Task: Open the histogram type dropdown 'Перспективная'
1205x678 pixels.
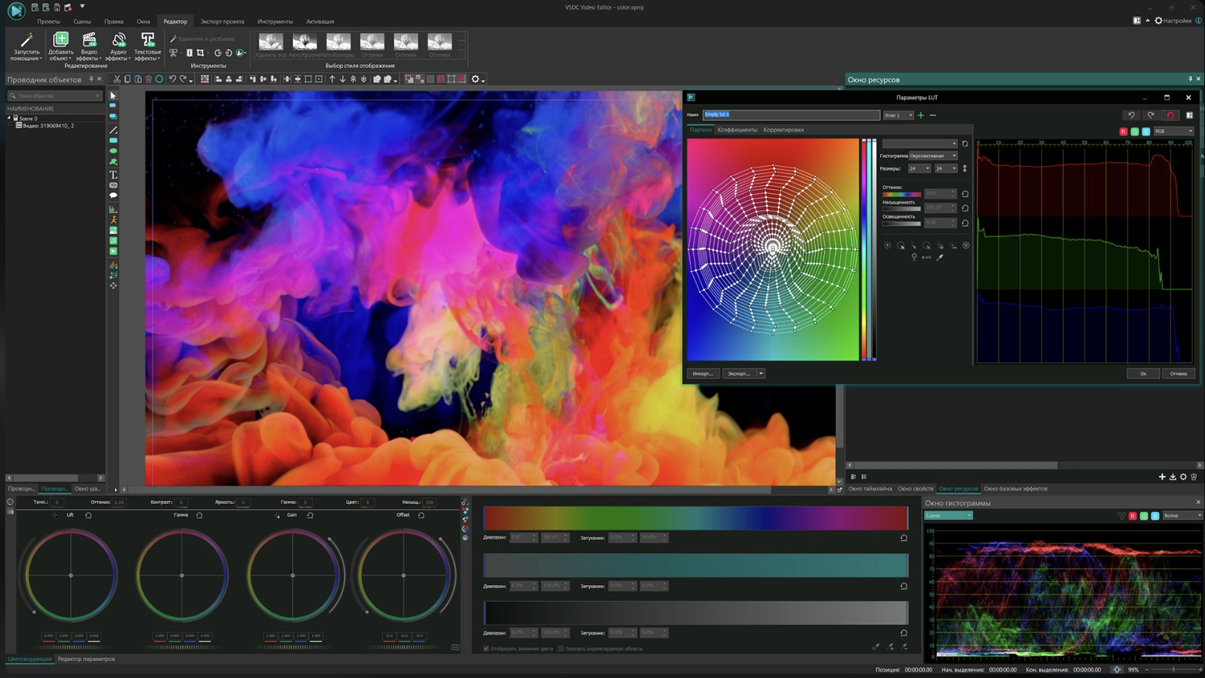Action: point(933,156)
